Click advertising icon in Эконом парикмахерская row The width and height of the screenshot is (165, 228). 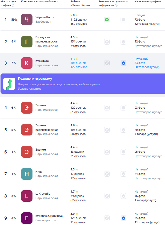pos(107,130)
